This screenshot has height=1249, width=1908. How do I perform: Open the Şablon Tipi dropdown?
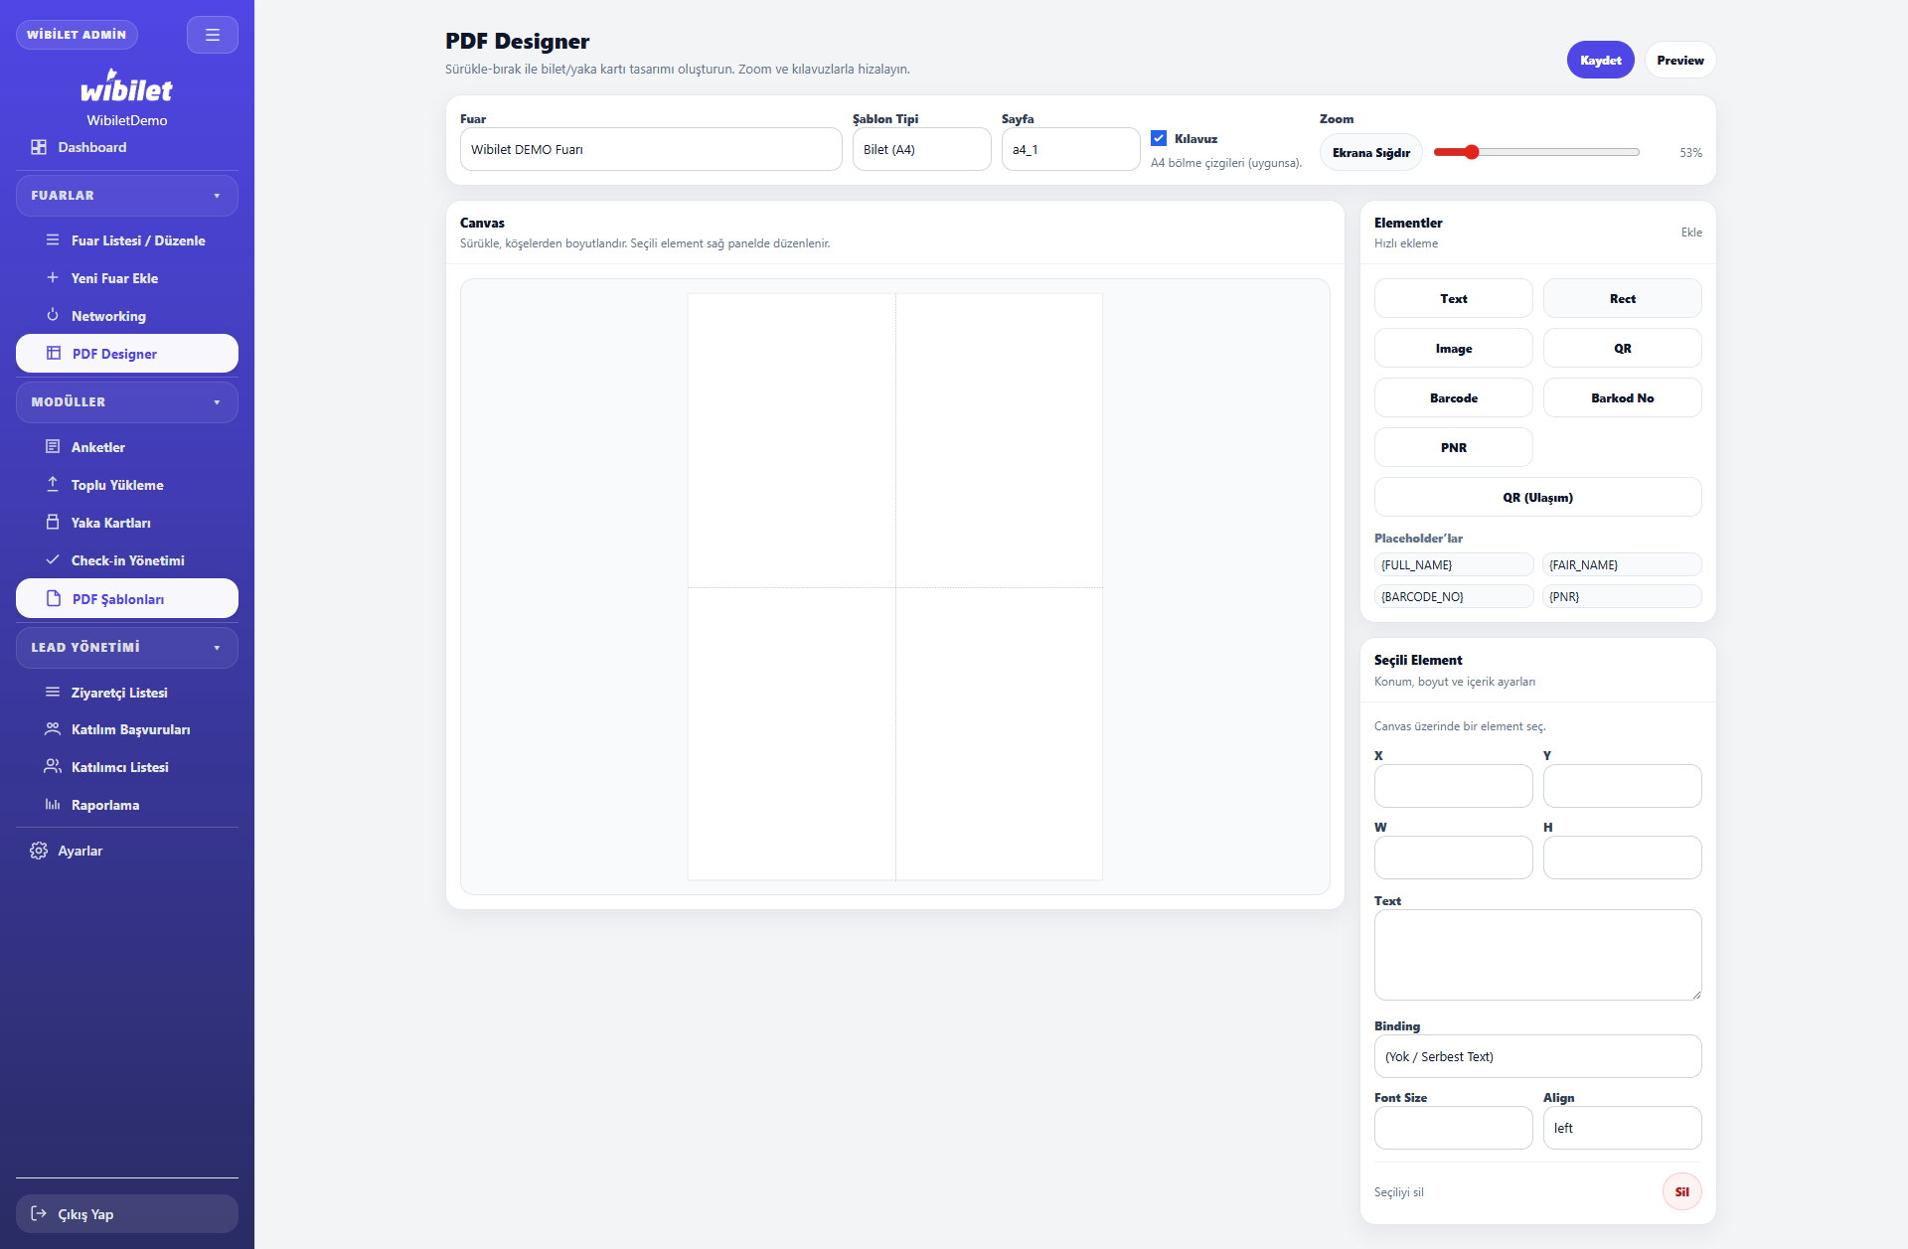point(921,150)
